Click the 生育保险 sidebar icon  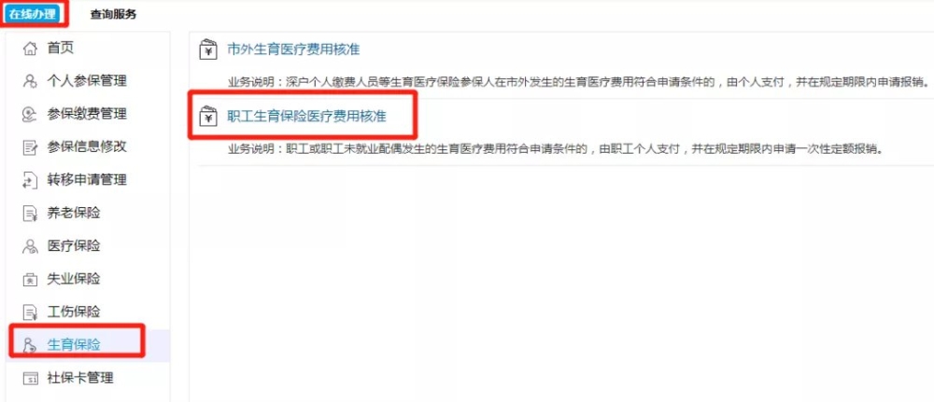coord(30,345)
